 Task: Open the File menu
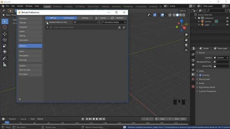click(x=7, y=6)
